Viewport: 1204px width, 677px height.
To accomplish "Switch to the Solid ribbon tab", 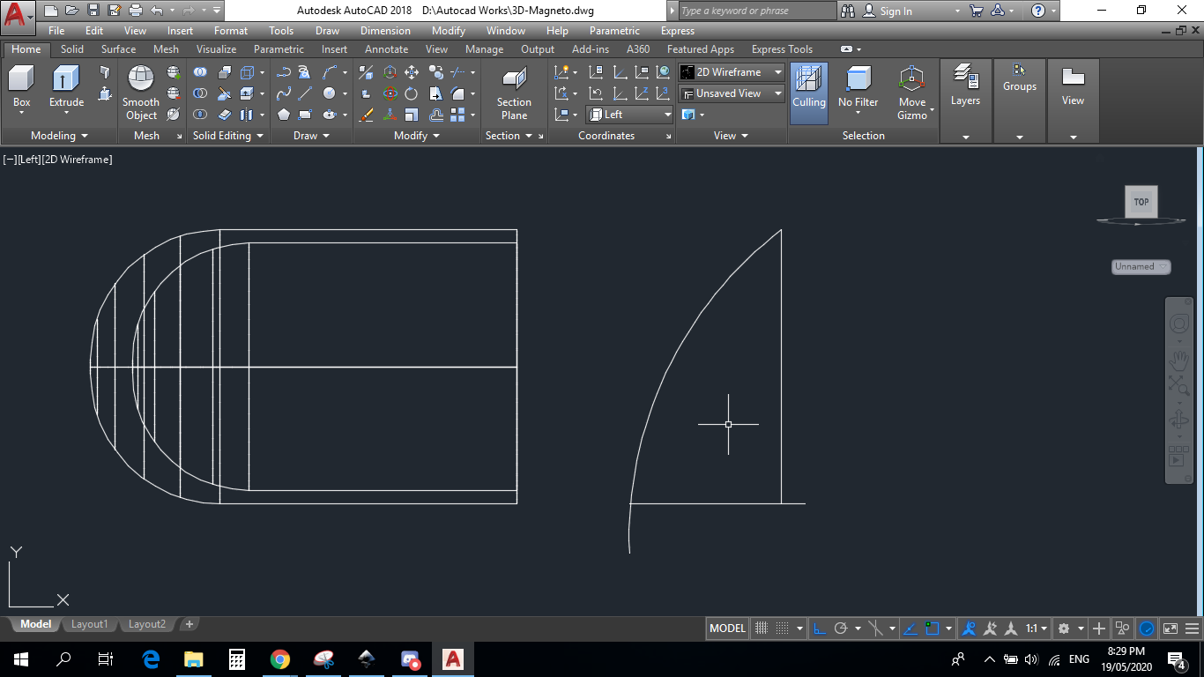I will (x=72, y=49).
